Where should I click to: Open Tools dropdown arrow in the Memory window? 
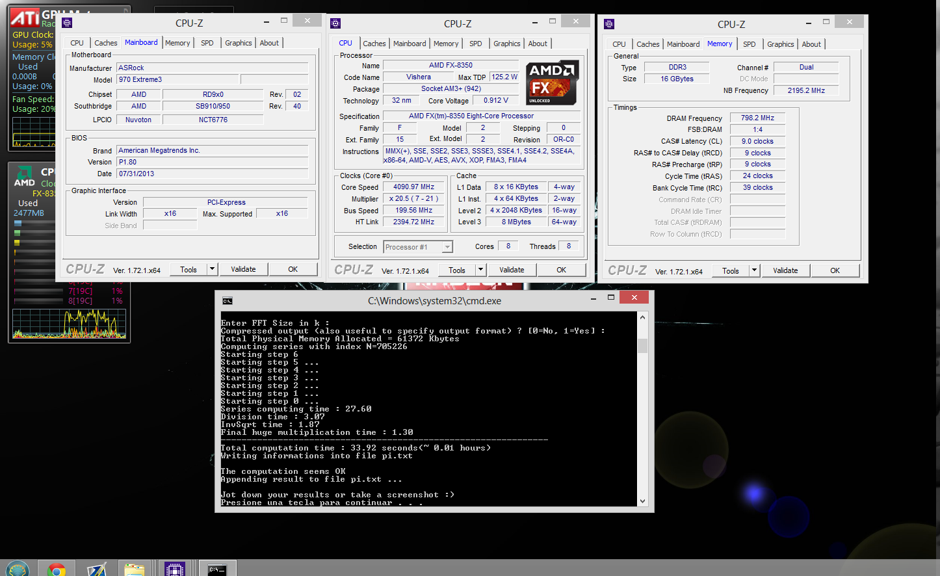tap(754, 270)
